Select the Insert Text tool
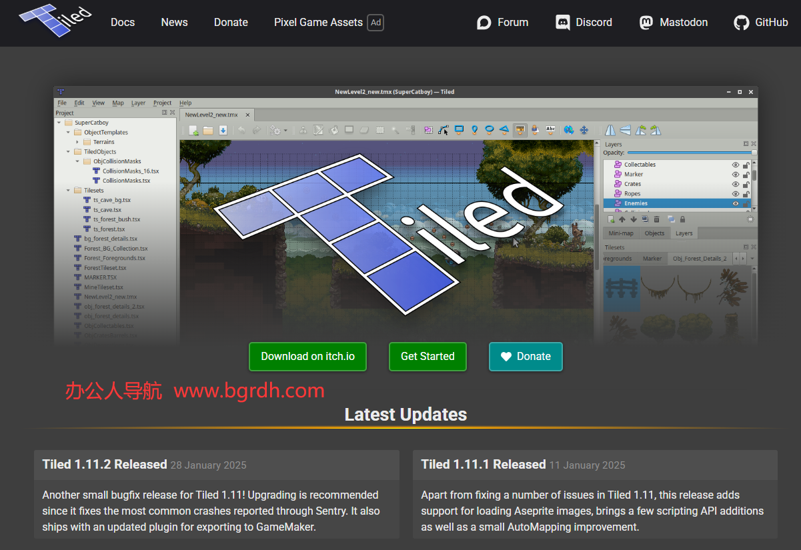The height and width of the screenshot is (550, 801). pyautogui.click(x=550, y=130)
